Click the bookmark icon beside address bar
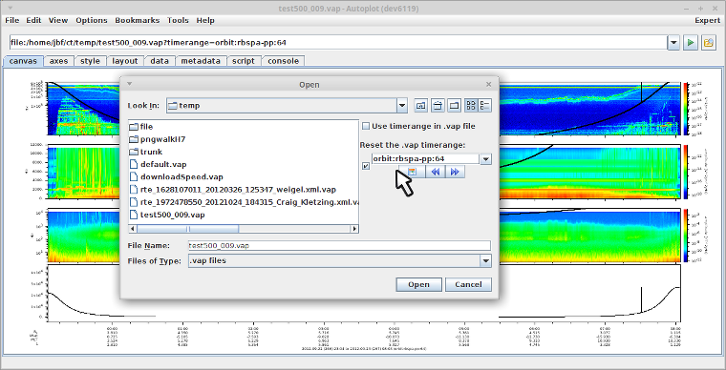The image size is (726, 370). (709, 43)
